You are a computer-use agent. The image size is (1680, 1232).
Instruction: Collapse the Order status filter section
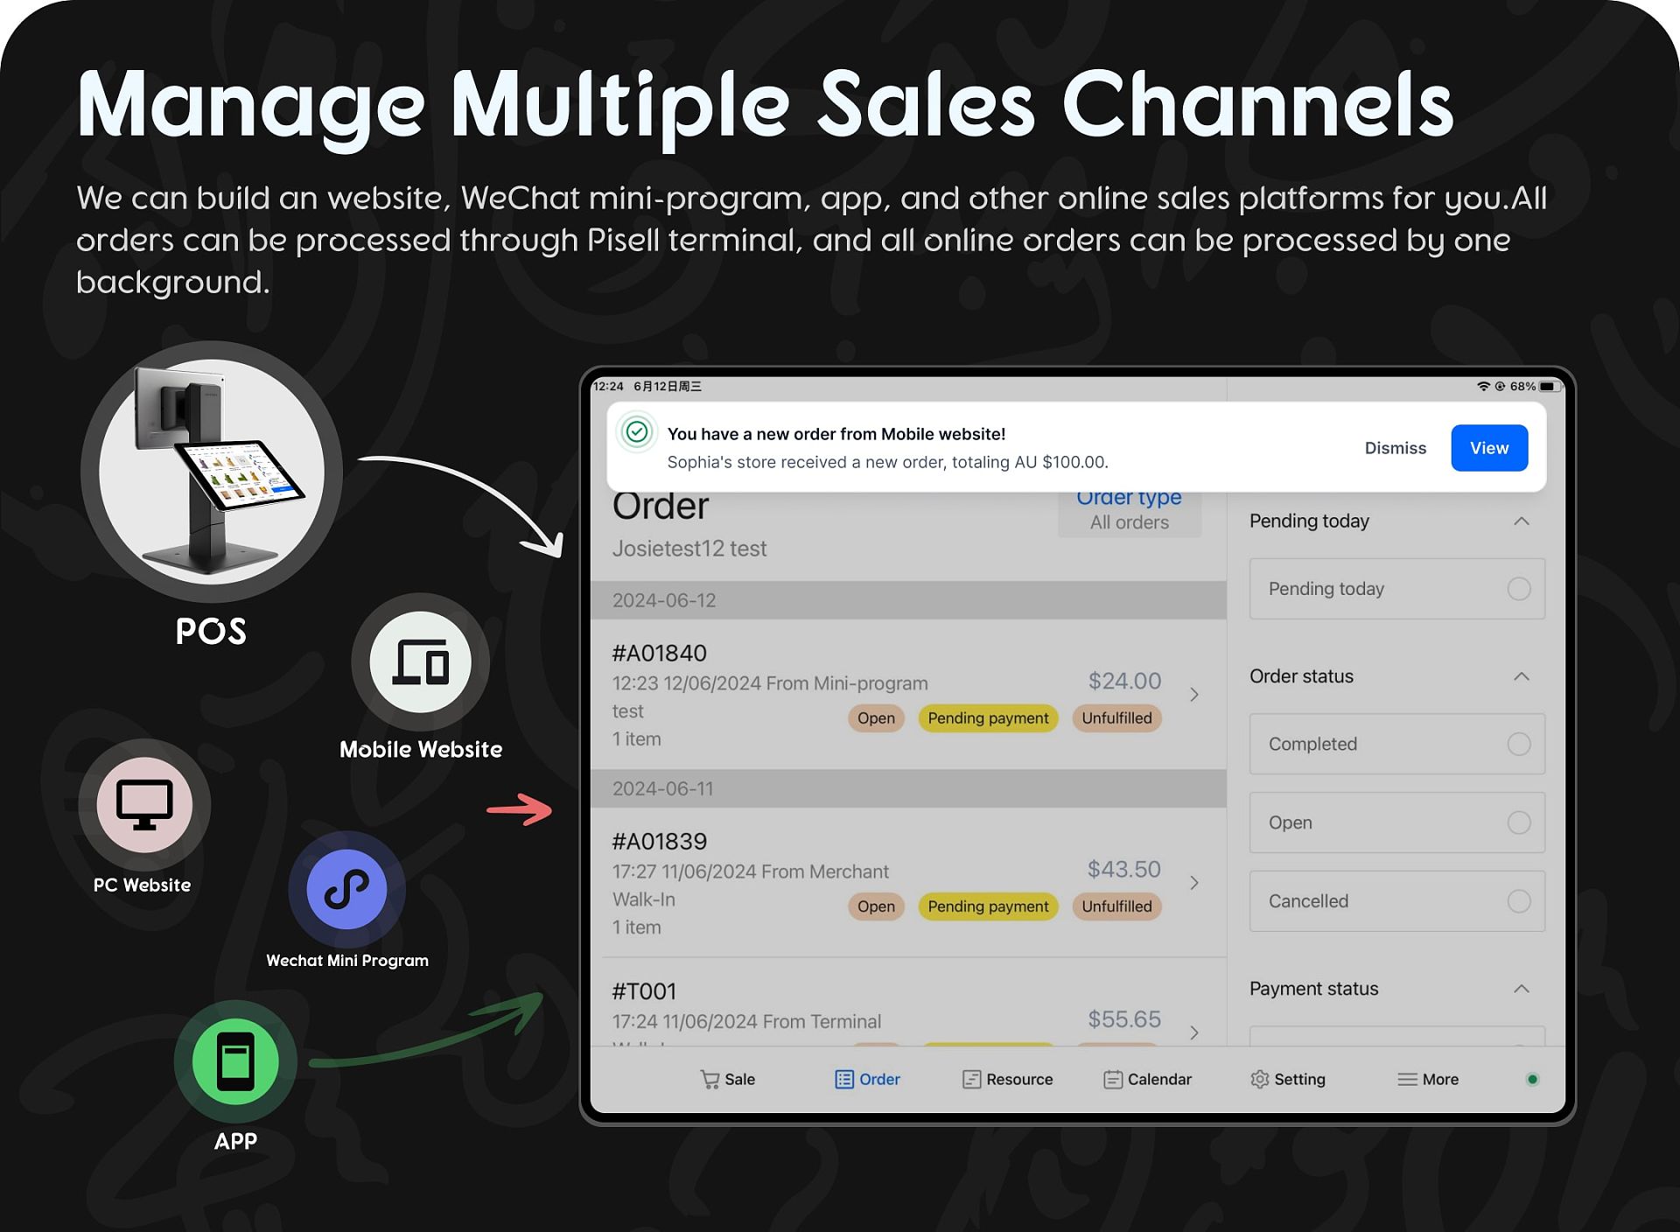(x=1522, y=676)
